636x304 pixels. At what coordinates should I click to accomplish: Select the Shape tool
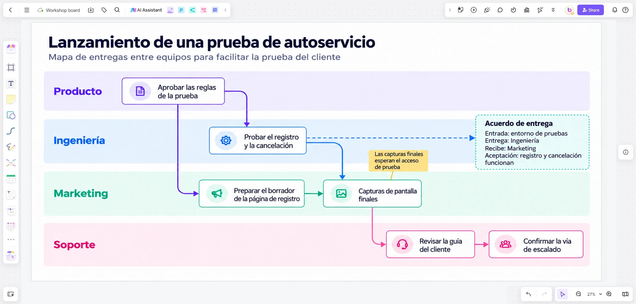pyautogui.click(x=11, y=115)
